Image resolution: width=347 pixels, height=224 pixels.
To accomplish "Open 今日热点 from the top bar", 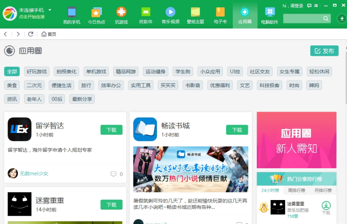I will tap(97, 12).
